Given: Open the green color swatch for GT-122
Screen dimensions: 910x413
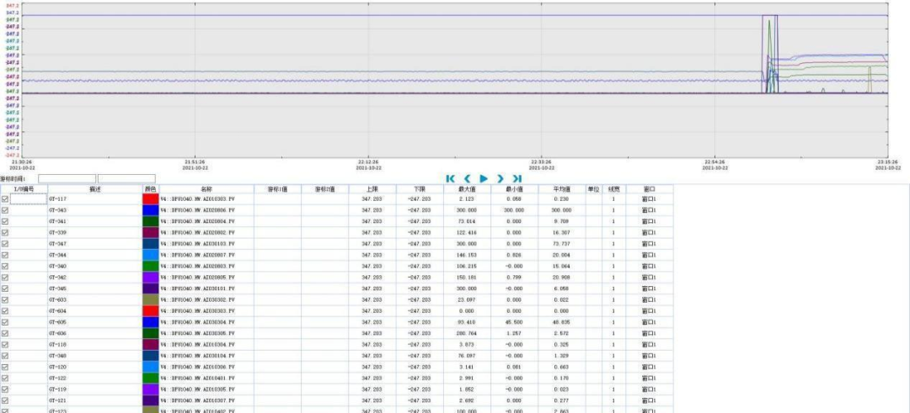Looking at the screenshot, I should [150, 379].
